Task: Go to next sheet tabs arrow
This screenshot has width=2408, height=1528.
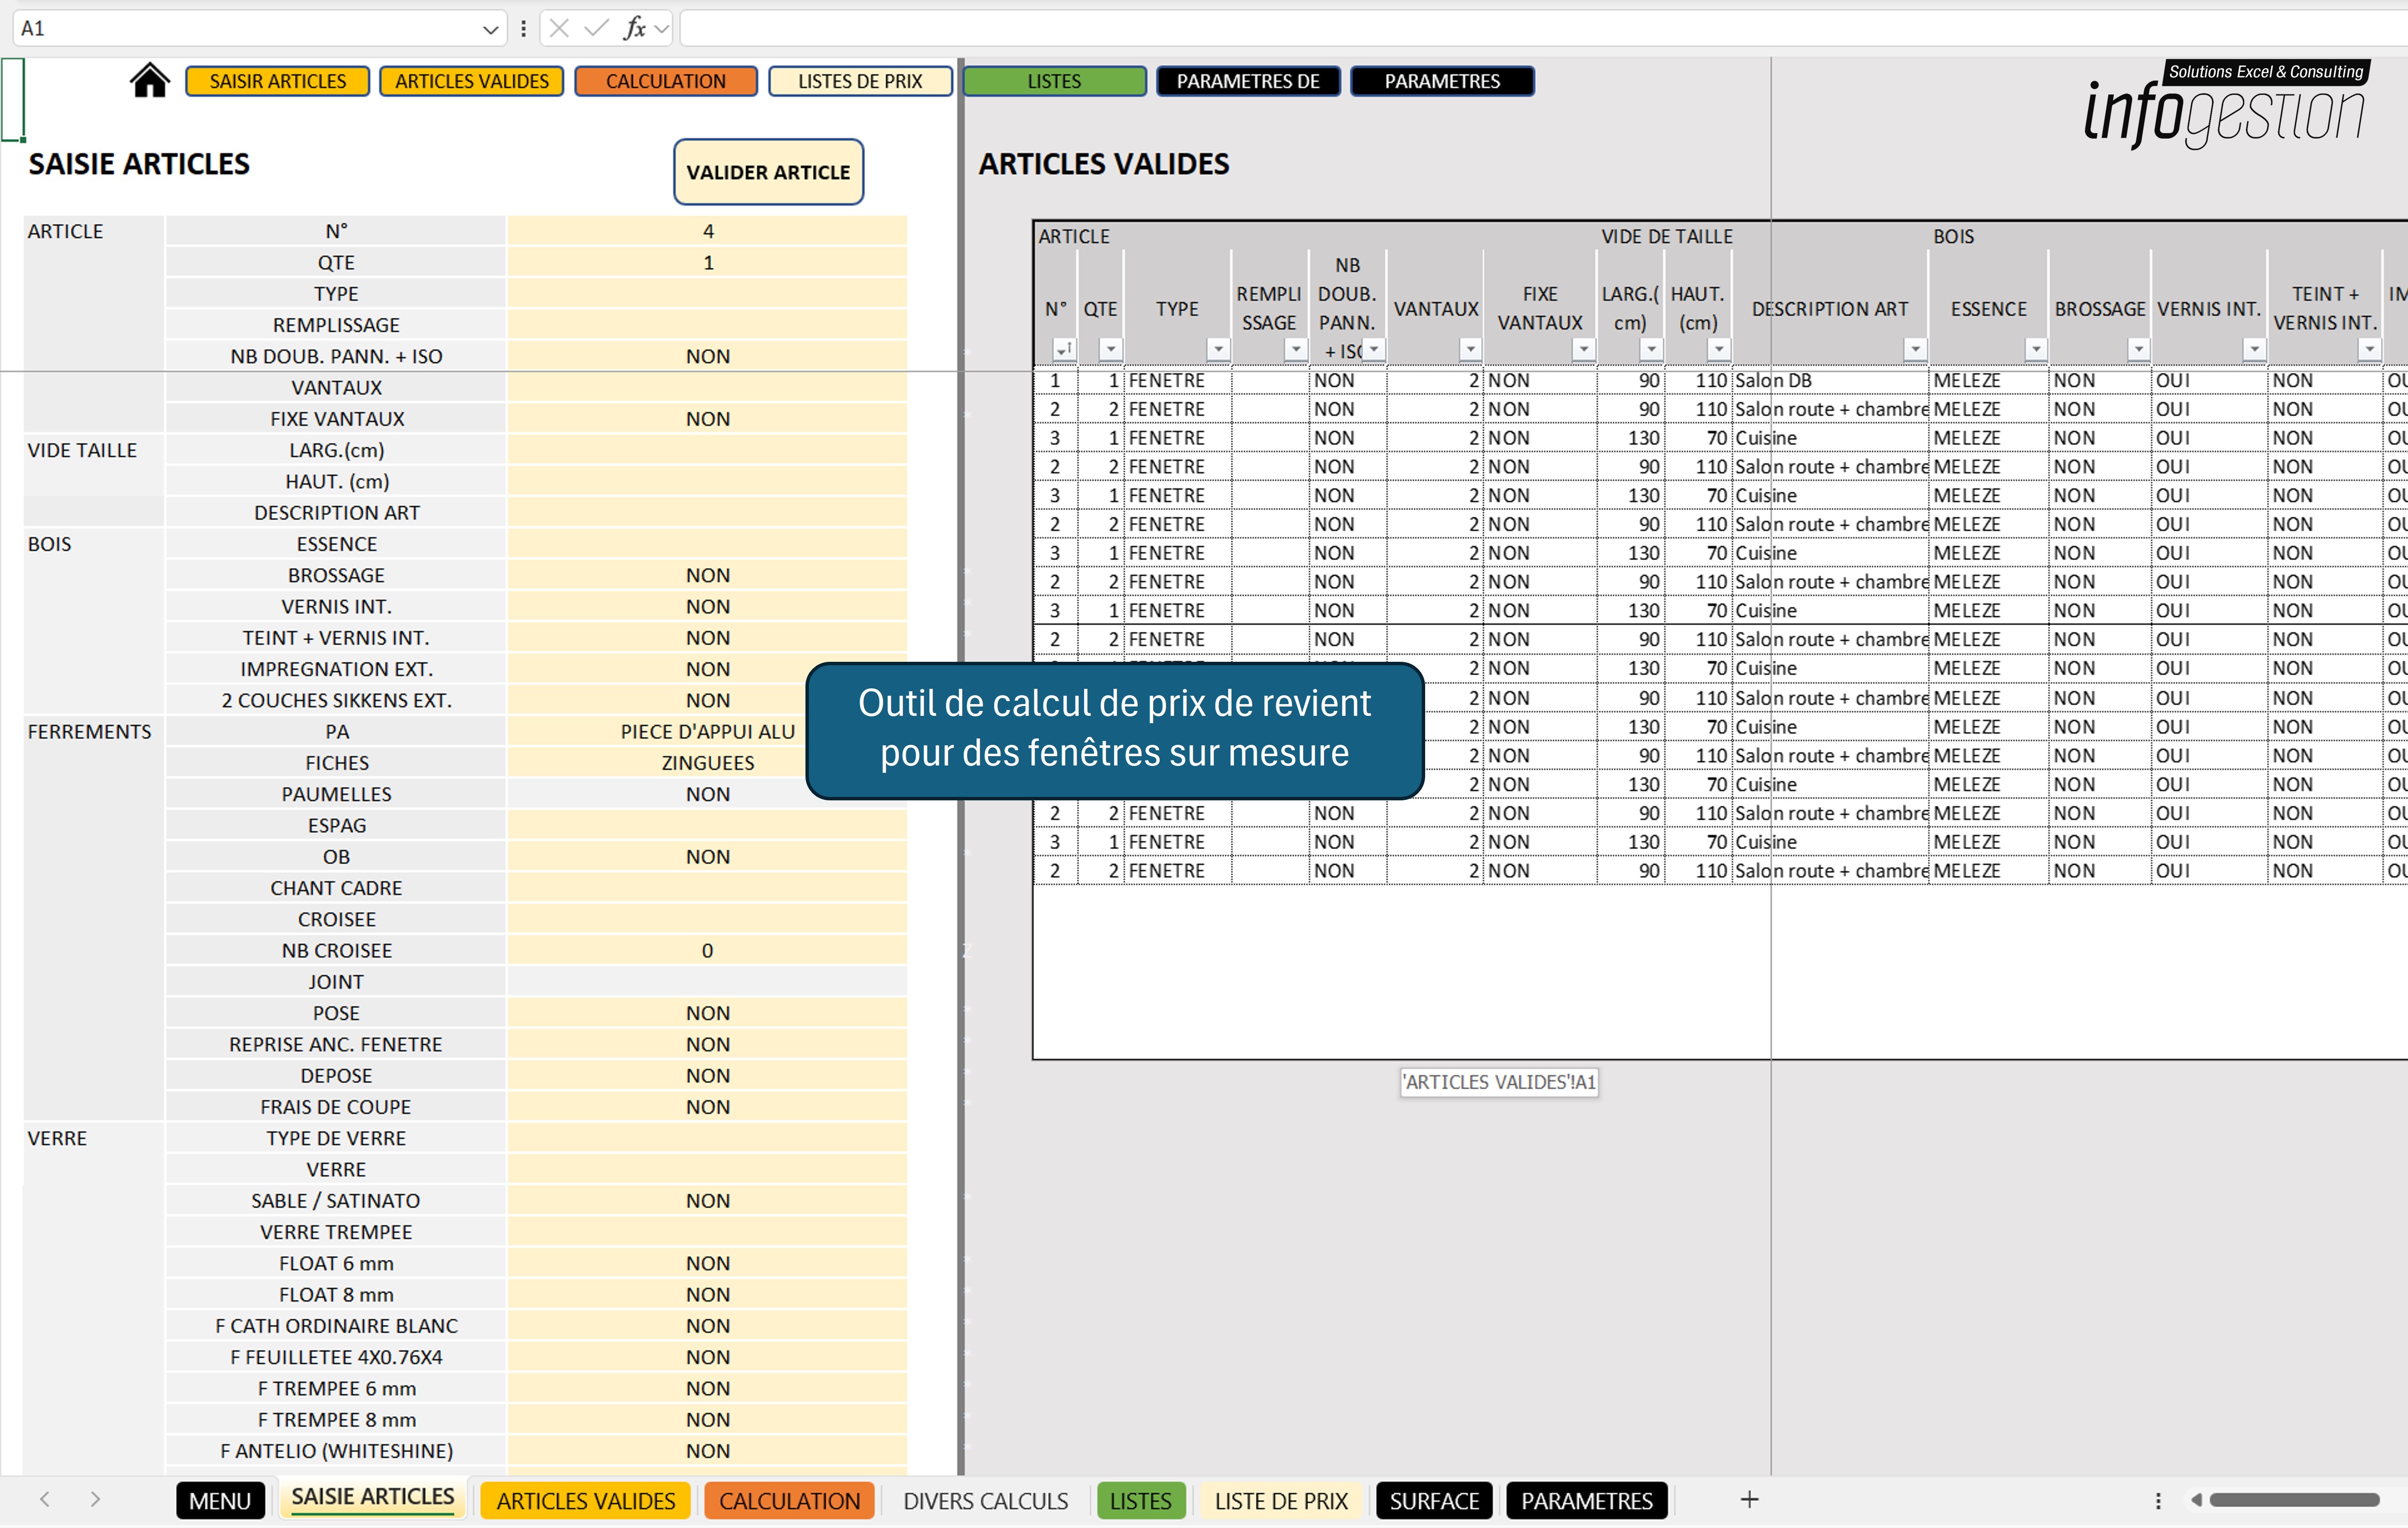Action: 95,1499
